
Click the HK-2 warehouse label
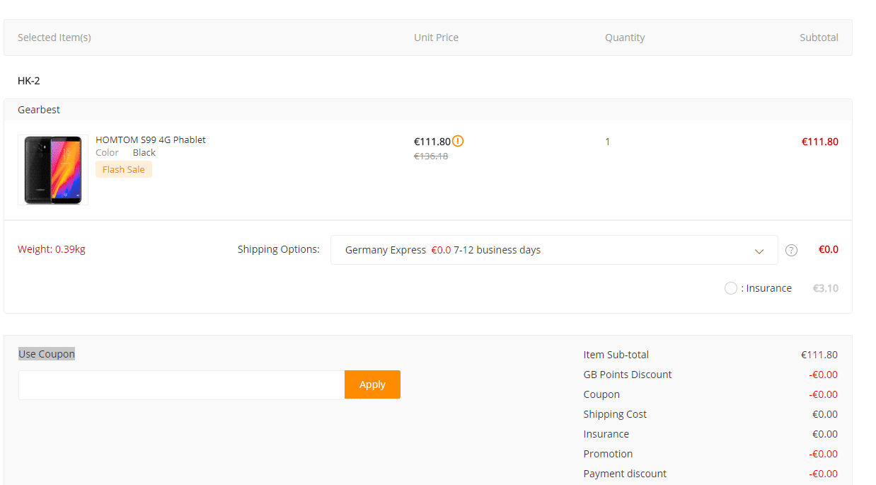(x=29, y=81)
